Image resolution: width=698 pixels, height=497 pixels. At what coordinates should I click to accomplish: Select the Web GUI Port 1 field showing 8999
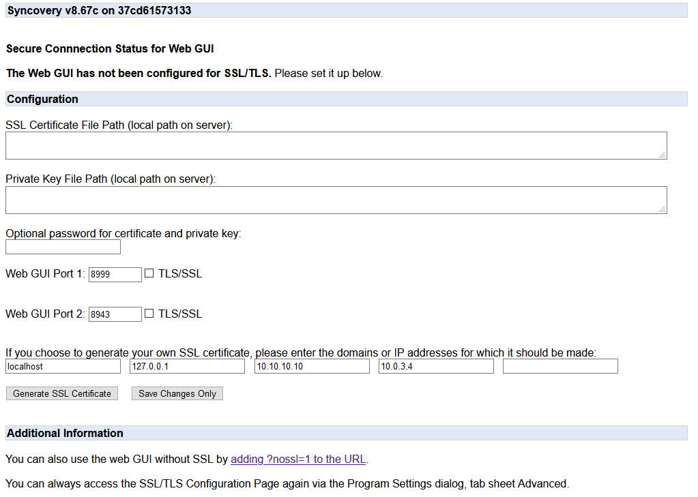click(115, 274)
